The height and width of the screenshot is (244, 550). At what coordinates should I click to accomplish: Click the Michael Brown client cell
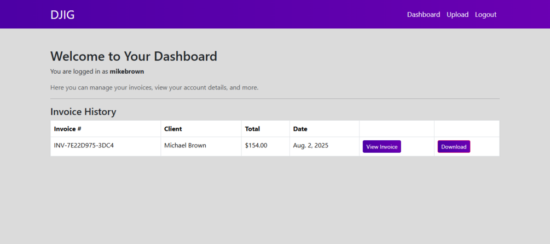tap(185, 146)
